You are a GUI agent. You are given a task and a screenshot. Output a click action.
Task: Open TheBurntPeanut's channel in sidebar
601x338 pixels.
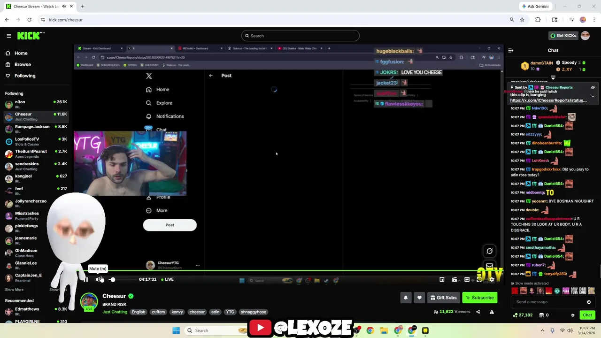point(36,154)
